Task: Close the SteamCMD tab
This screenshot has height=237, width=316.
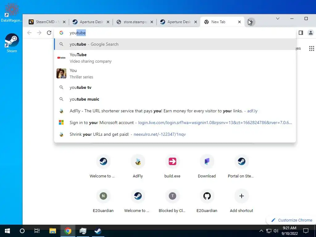Action: tap(64, 22)
